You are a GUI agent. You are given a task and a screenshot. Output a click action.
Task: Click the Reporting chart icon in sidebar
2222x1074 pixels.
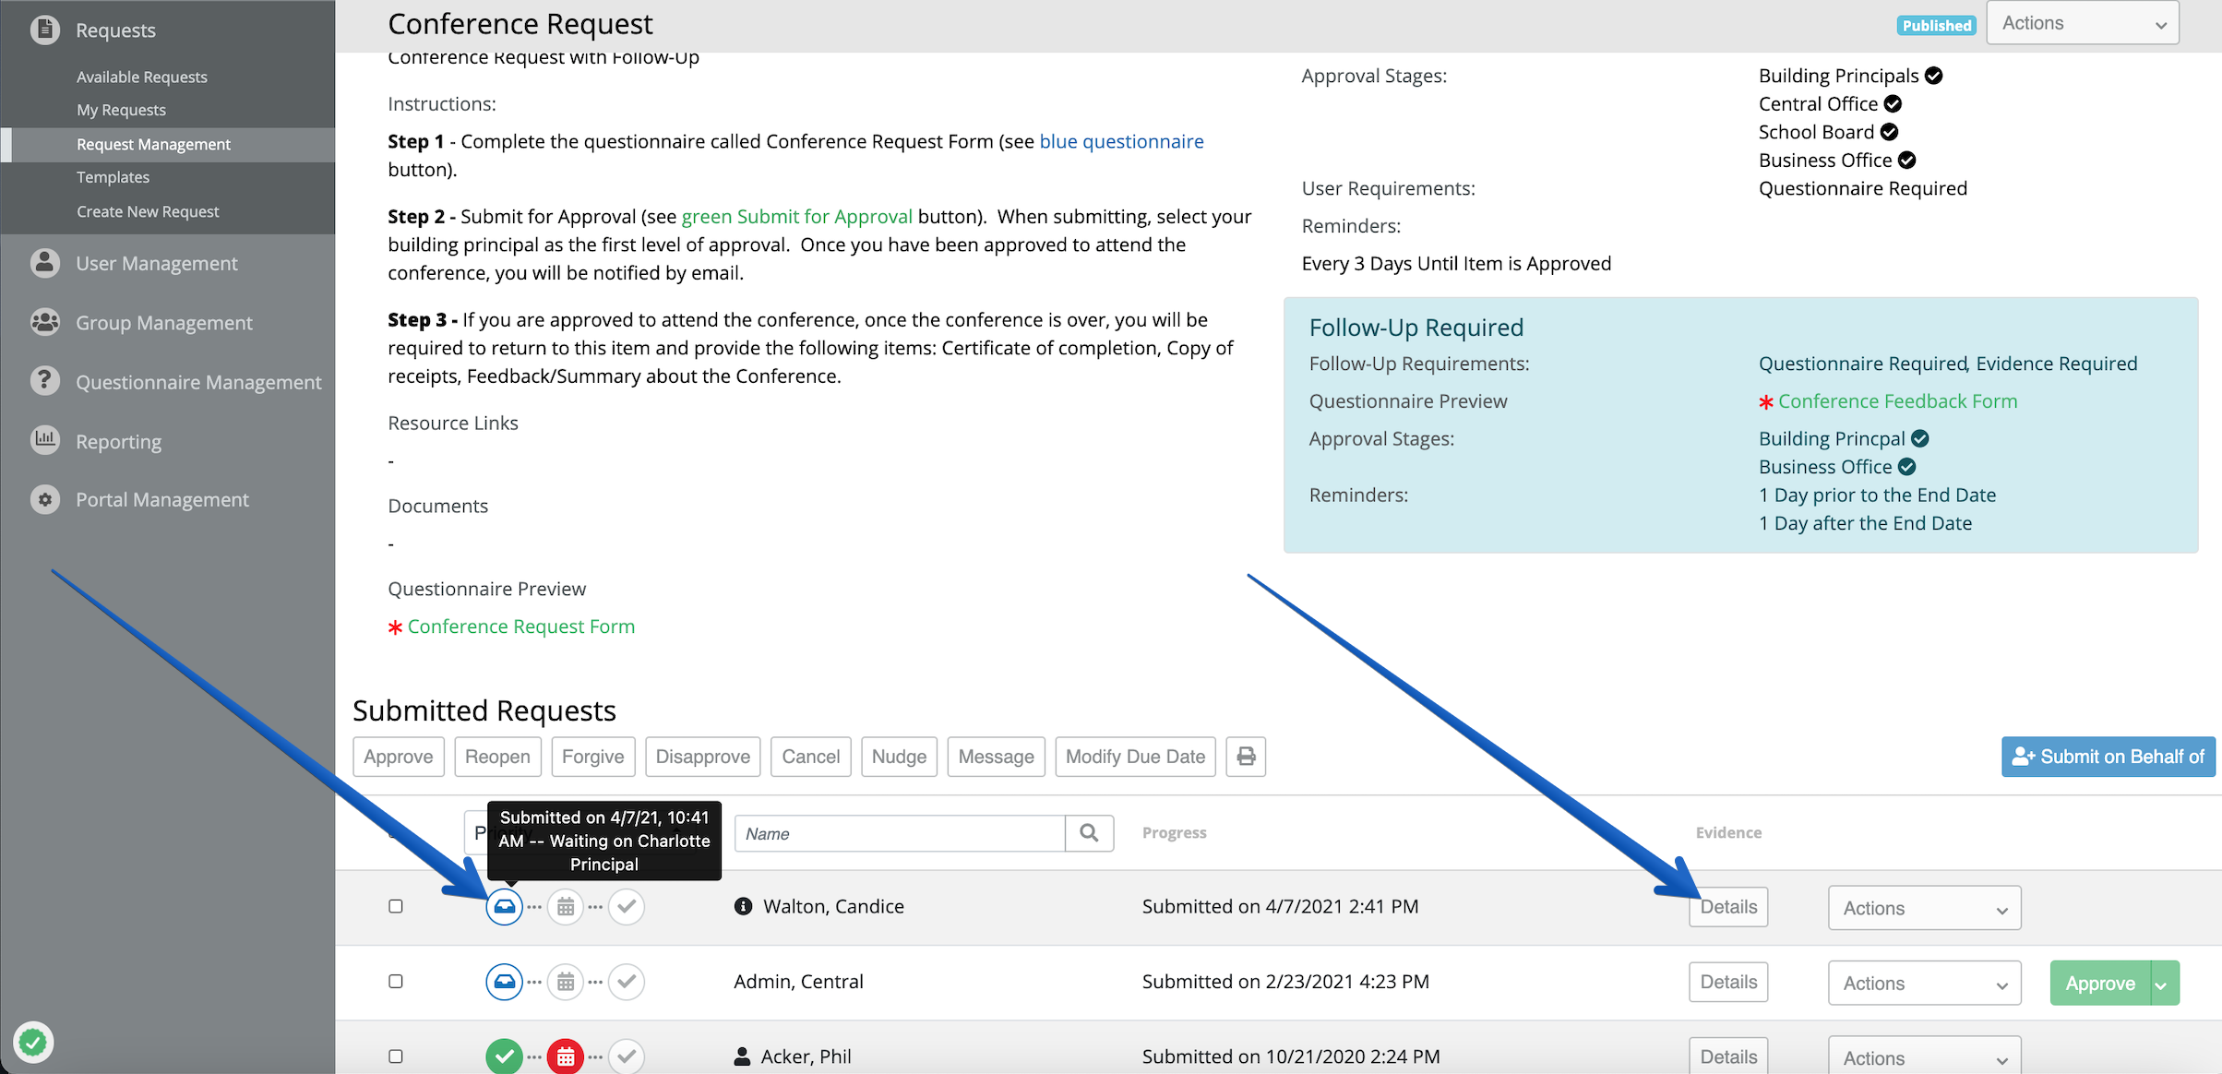pyautogui.click(x=44, y=440)
